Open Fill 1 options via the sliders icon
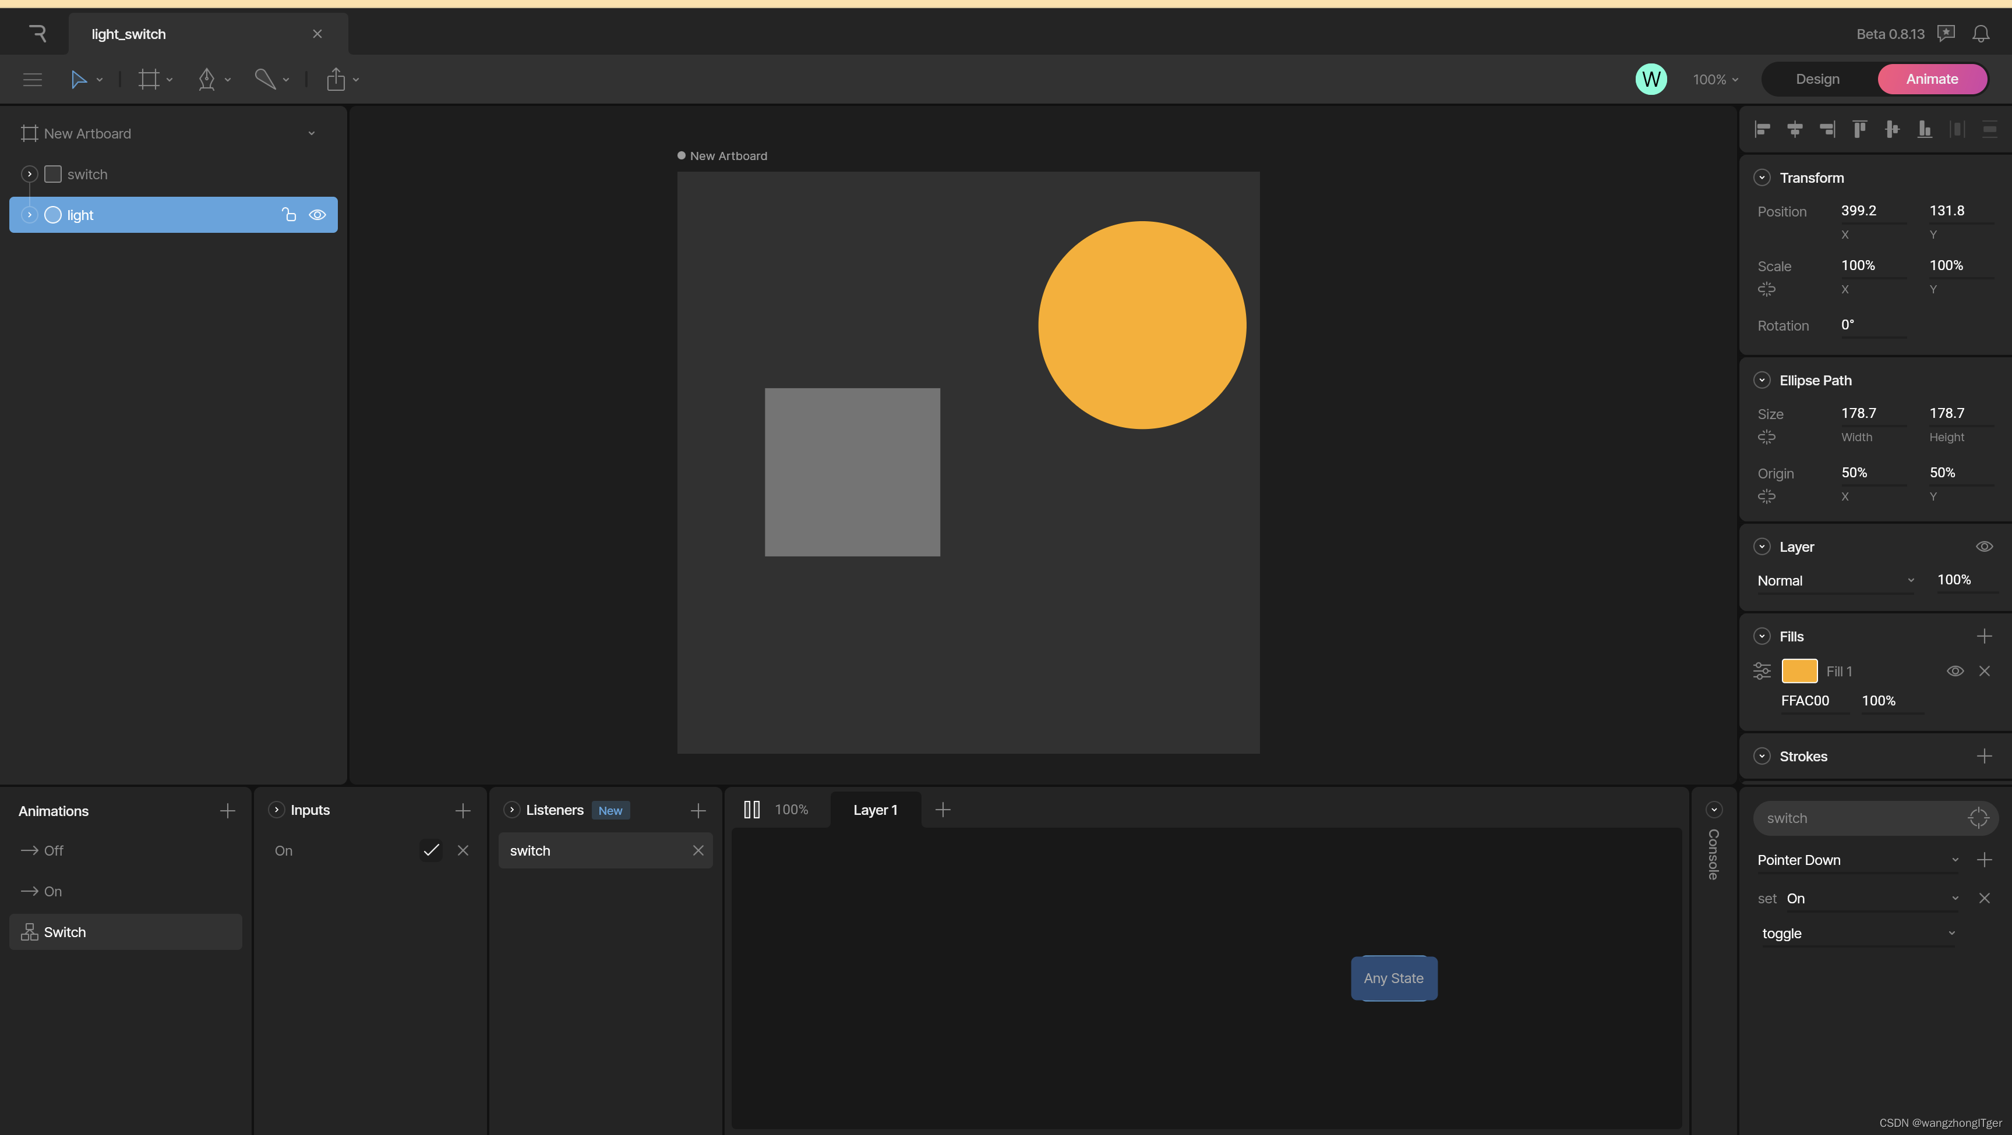The width and height of the screenshot is (2012, 1135). [1762, 671]
